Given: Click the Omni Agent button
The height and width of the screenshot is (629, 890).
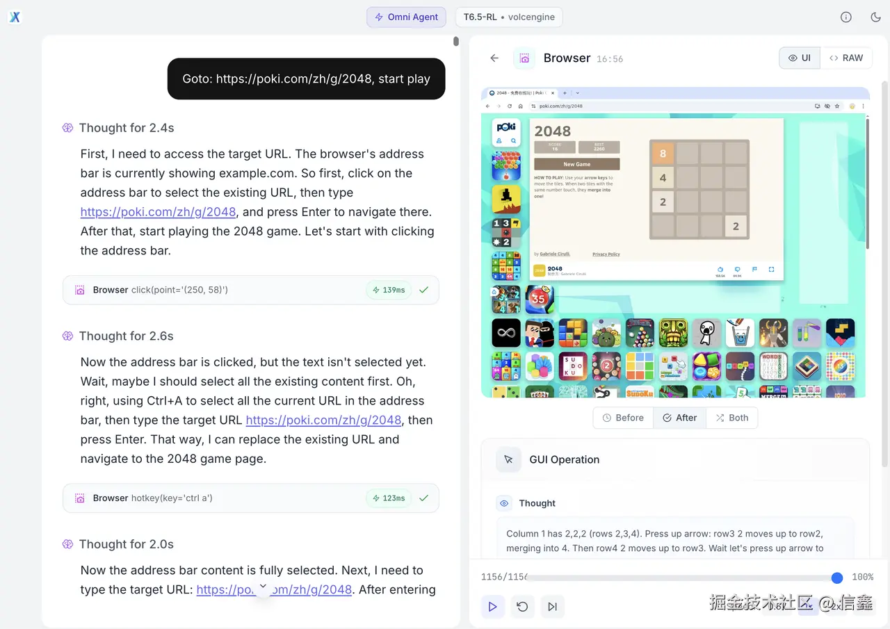Looking at the screenshot, I should click(407, 17).
